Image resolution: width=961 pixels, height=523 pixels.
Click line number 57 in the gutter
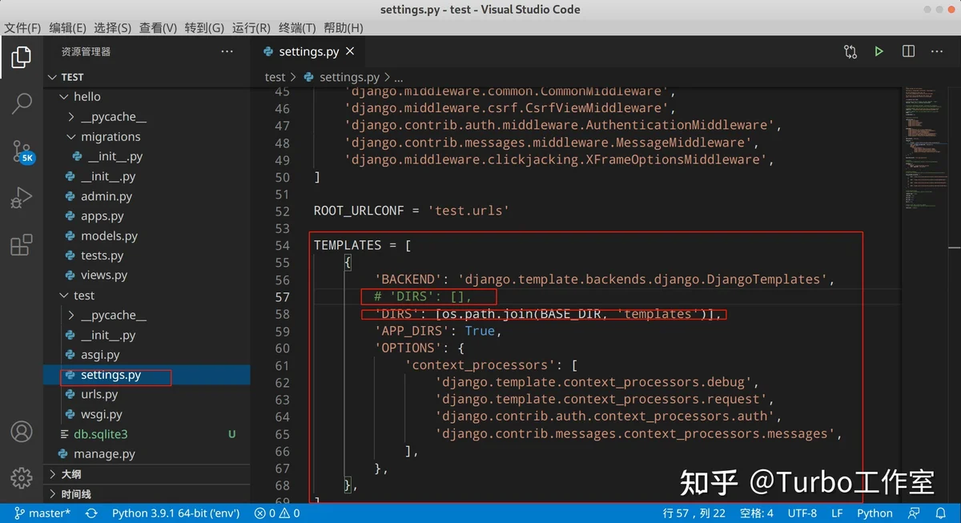282,296
